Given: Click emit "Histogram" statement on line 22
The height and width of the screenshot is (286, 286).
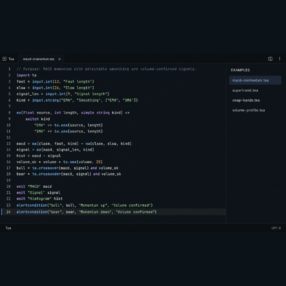Looking at the screenshot, I should (x=40, y=198).
